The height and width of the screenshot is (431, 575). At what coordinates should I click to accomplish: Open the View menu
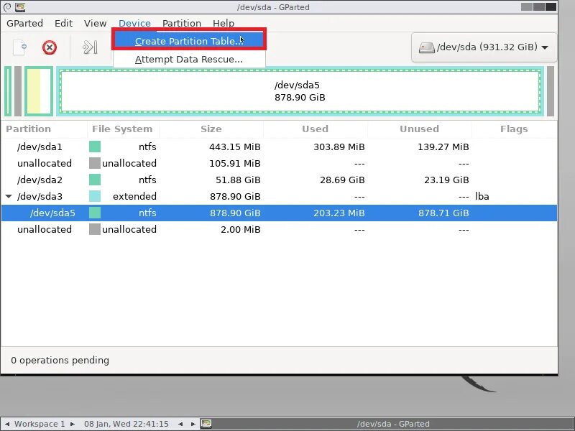pyautogui.click(x=95, y=23)
